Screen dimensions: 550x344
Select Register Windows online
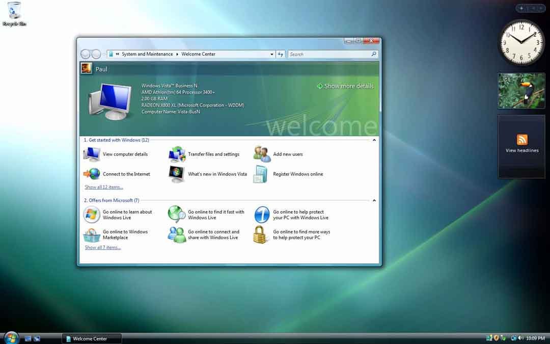pyautogui.click(x=298, y=174)
